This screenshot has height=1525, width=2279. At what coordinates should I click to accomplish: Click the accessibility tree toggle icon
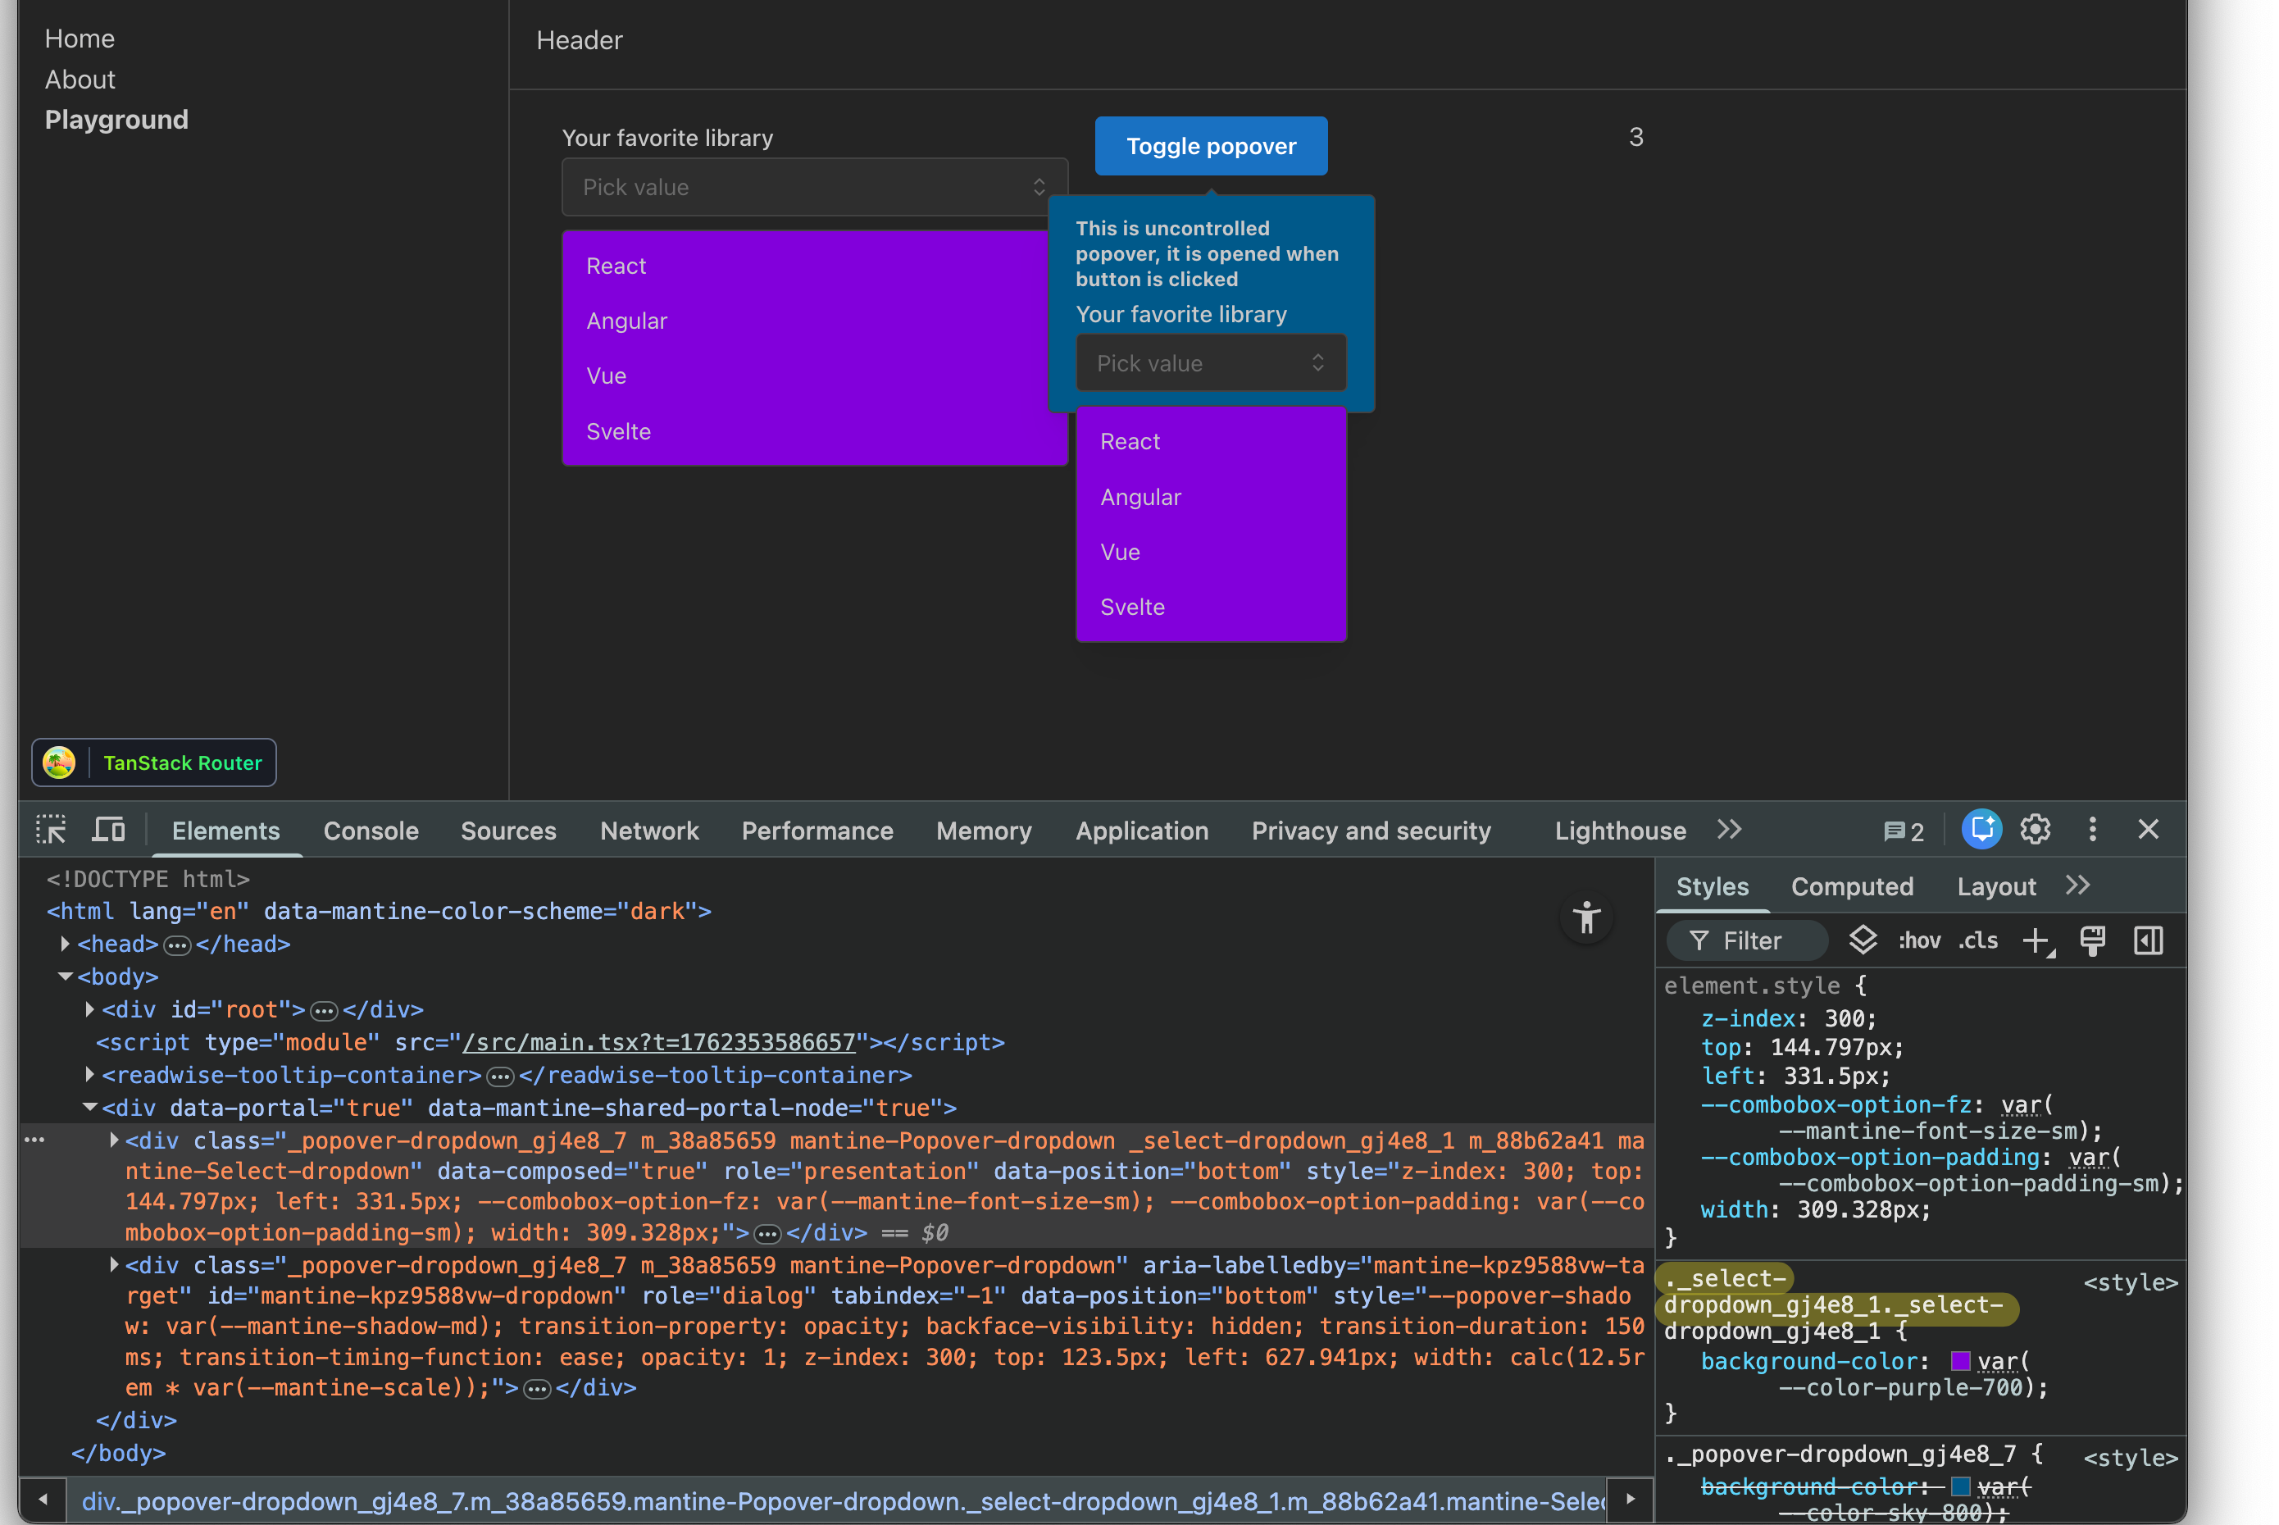point(1585,917)
